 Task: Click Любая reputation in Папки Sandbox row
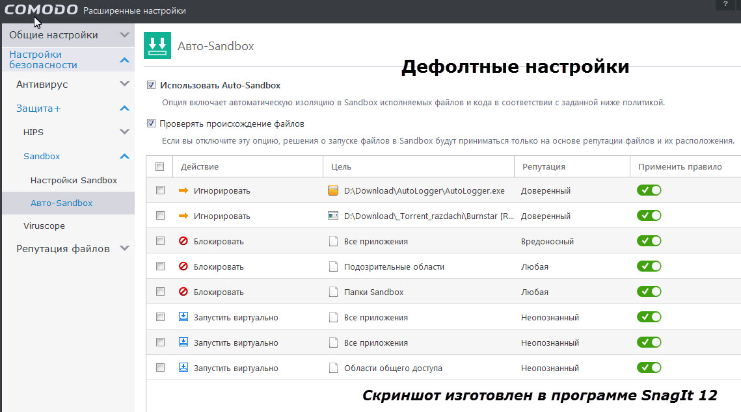[535, 292]
